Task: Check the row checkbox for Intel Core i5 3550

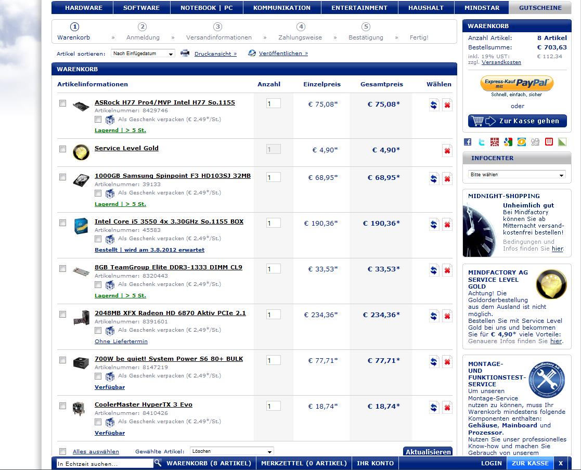Action: pos(62,223)
